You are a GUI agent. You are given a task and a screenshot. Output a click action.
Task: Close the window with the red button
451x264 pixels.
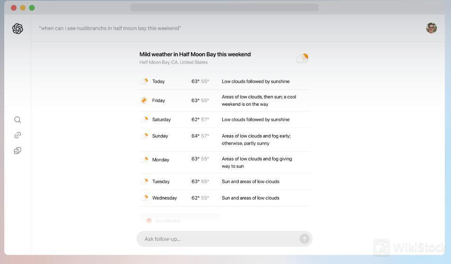pyautogui.click(x=14, y=8)
